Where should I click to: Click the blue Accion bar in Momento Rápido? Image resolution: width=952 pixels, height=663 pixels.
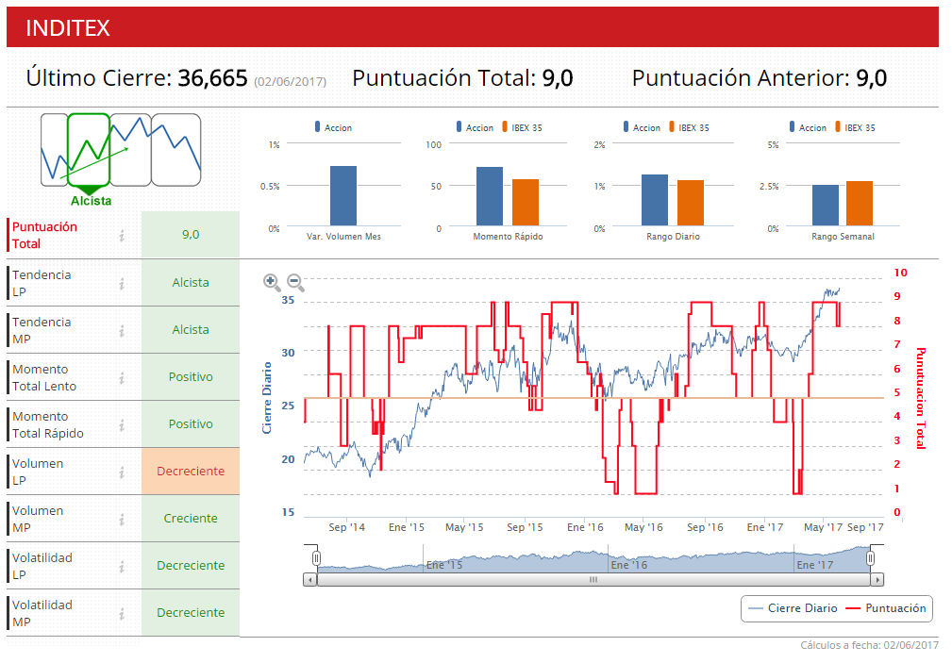[x=490, y=196]
